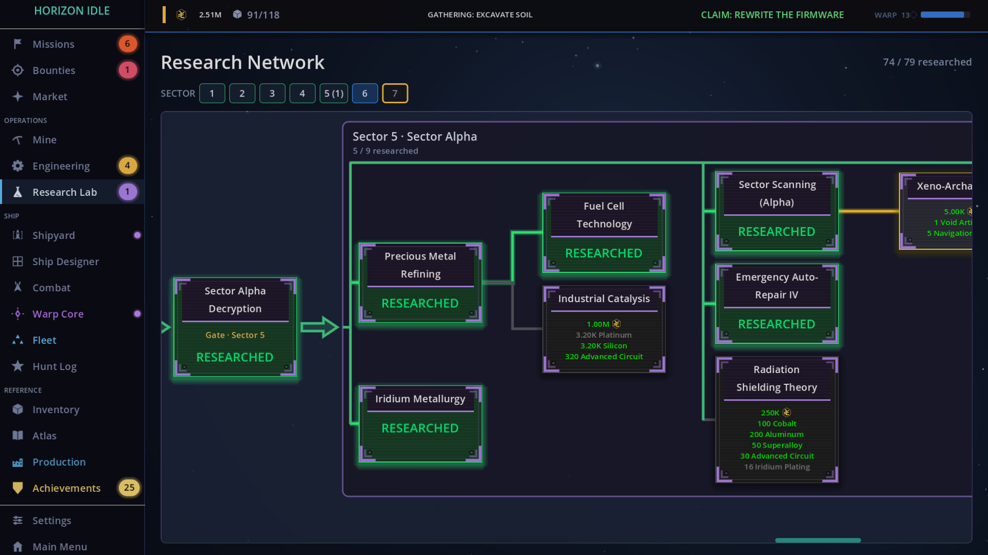Screen dimensions: 988x555
Task: Click the Main Menu home icon
Action: point(17,546)
